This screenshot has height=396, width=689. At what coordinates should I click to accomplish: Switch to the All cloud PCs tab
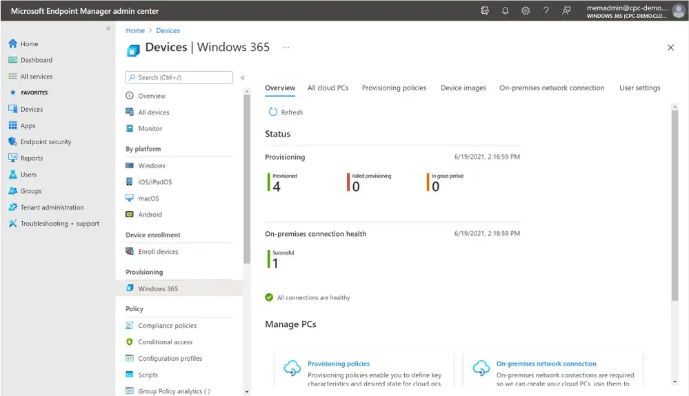[x=328, y=88]
